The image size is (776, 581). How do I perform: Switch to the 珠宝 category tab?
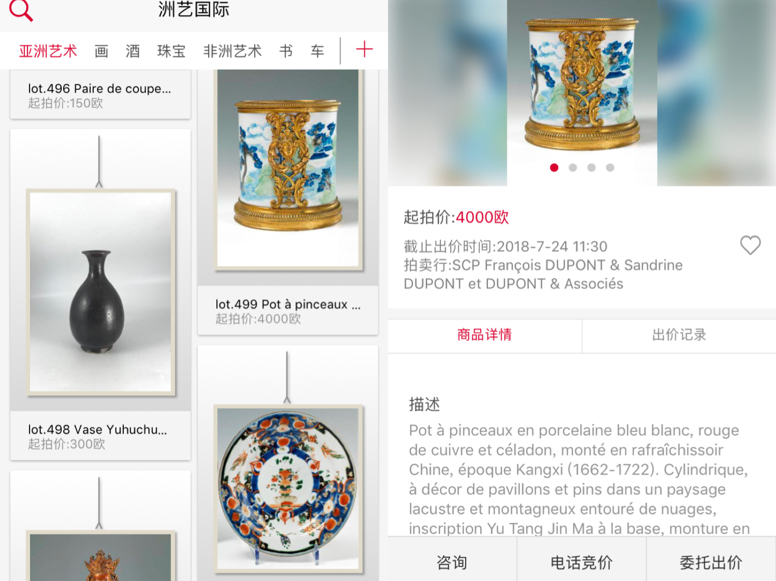pos(171,51)
